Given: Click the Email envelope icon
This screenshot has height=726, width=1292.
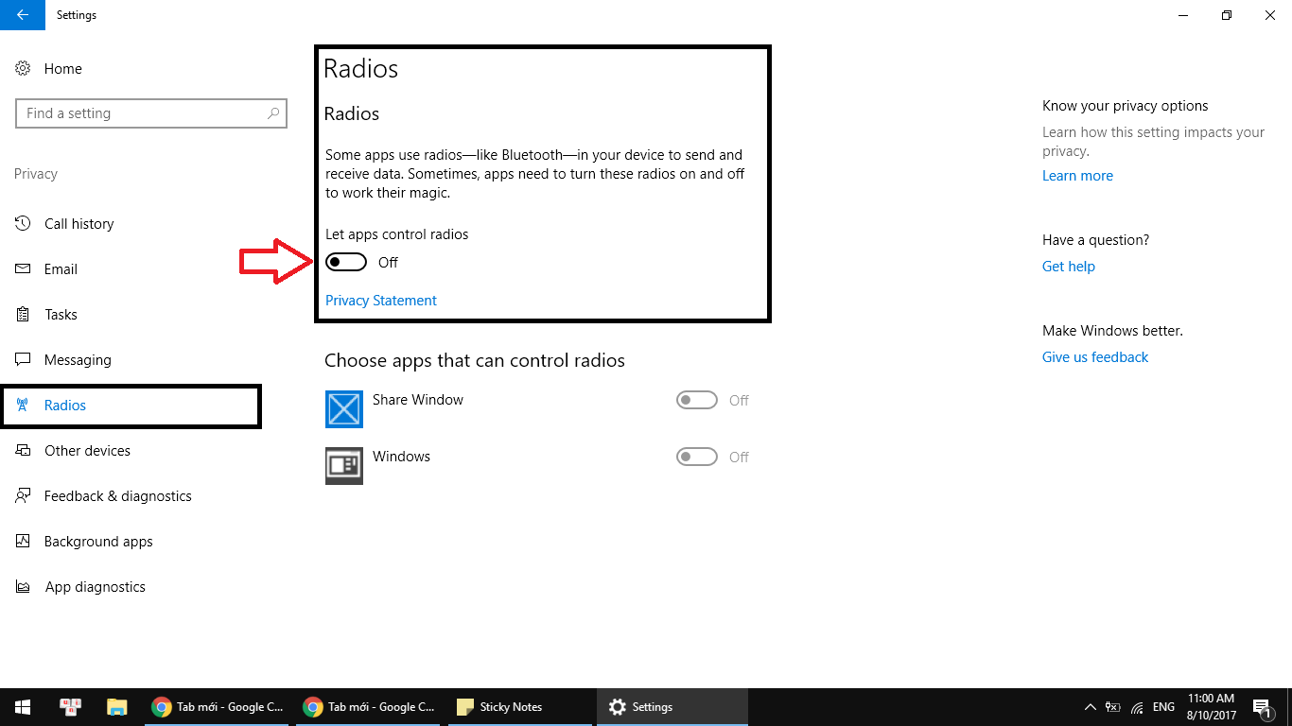Looking at the screenshot, I should click(24, 269).
